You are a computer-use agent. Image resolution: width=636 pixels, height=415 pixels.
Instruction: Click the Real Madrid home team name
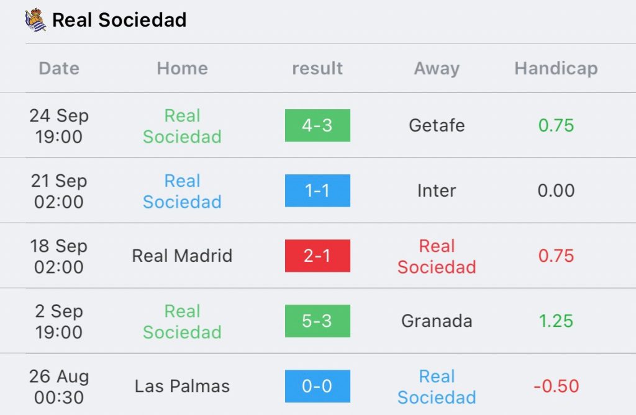coord(182,256)
